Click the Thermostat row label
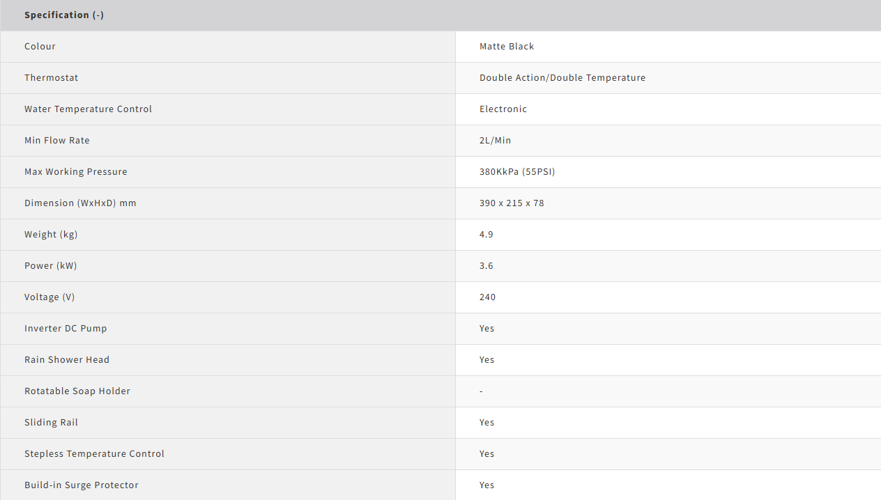The image size is (881, 500). click(x=51, y=78)
